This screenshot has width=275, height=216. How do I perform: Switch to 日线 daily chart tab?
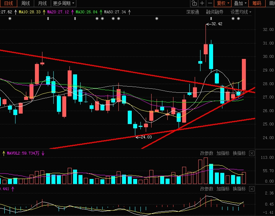[x=8, y=3]
